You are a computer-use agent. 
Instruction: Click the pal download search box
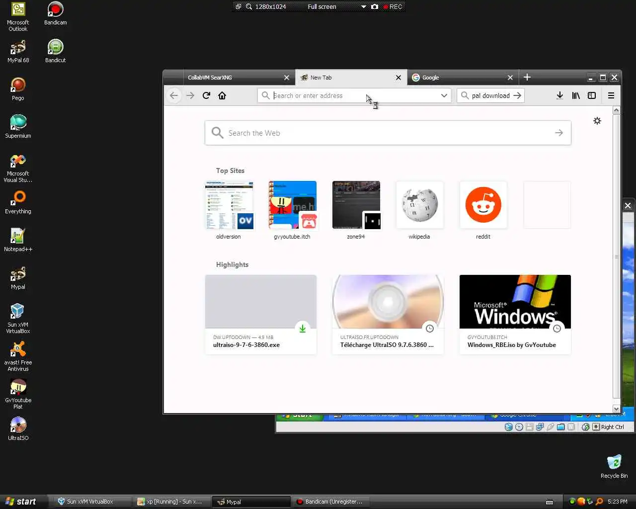click(489, 95)
